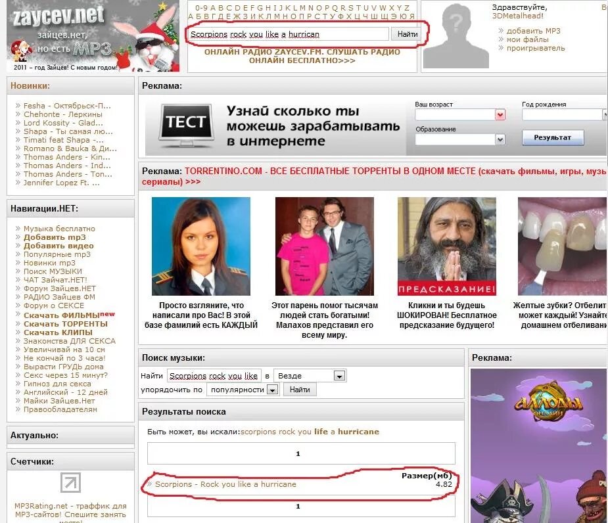Open Timati feat Shapa link

[x=64, y=139]
